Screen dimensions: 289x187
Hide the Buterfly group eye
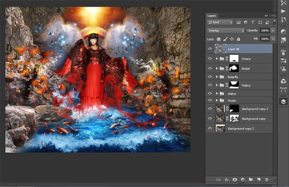[x=210, y=77]
